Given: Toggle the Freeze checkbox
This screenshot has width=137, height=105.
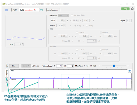Looking at the screenshot, I should pyautogui.click(x=33, y=66).
